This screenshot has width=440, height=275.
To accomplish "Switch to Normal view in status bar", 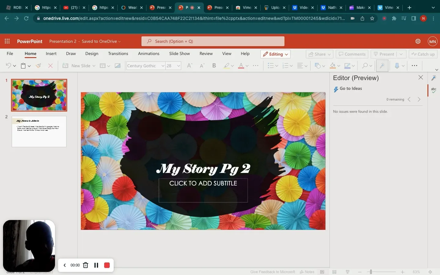I will (322, 272).
